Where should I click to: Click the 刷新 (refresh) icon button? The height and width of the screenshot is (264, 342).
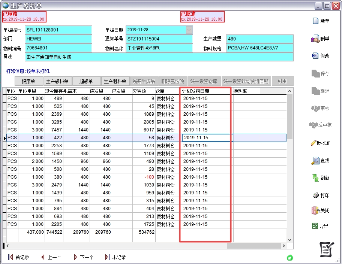pyautogui.click(x=315, y=178)
